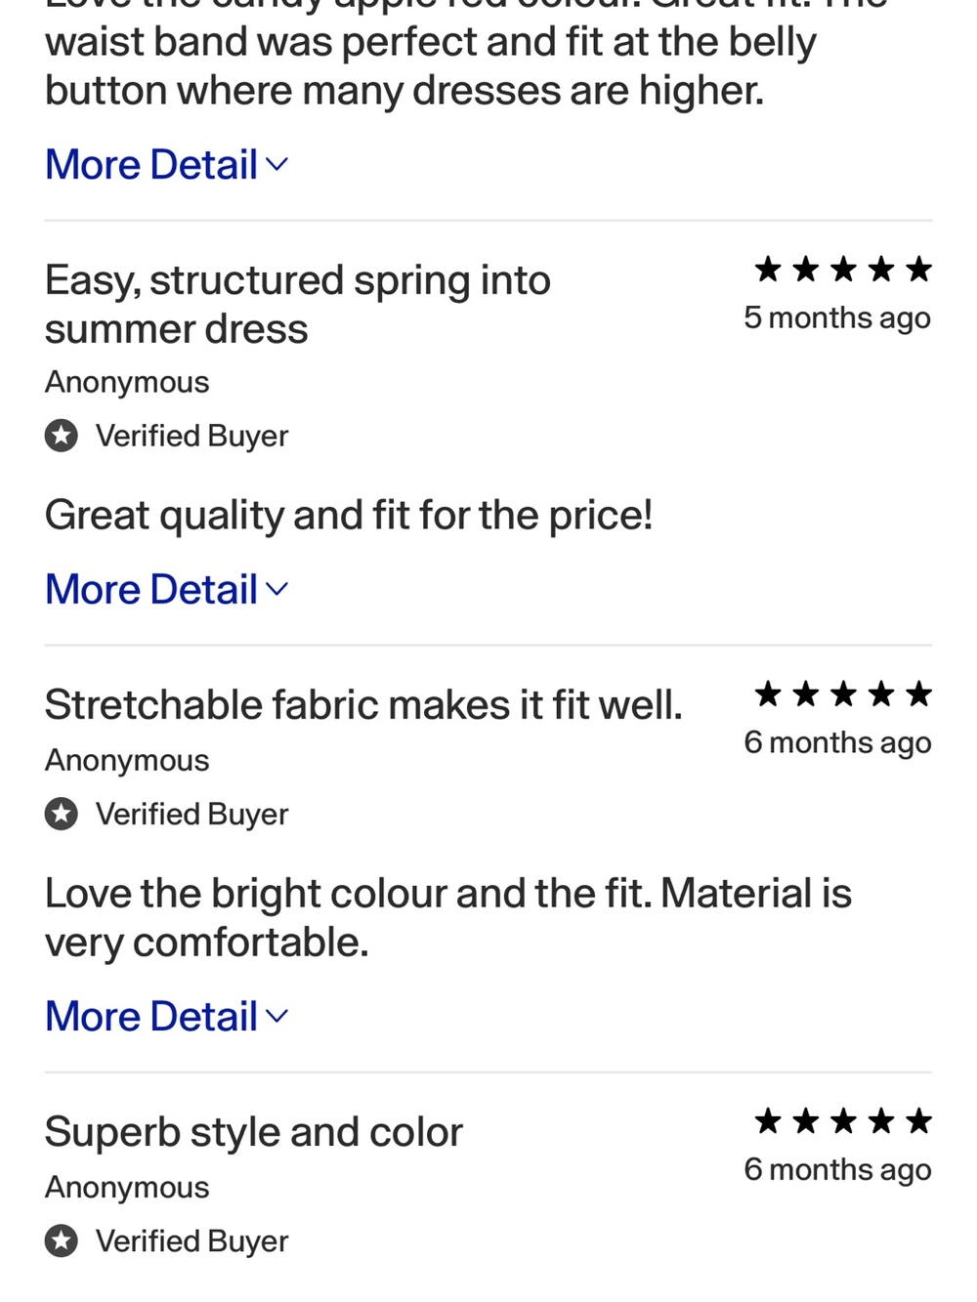Click five-star rating of spring into summer dress review
977x1302 pixels.
coord(843,269)
